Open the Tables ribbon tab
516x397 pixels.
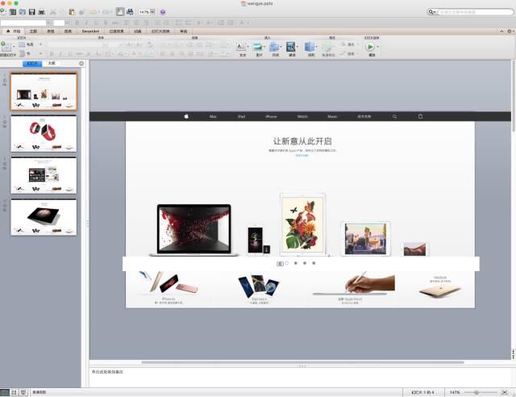50,31
